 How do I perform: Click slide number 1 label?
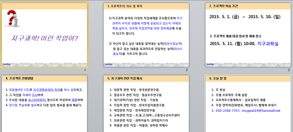point(85,70)
